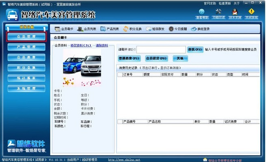
Task: Select 会员刷卡 in the toolbar
Action: pyautogui.click(x=64, y=29)
